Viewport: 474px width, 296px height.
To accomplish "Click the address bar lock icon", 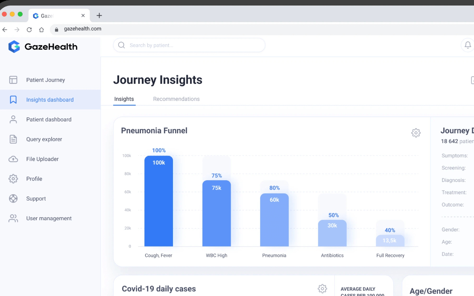I will pyautogui.click(x=56, y=29).
